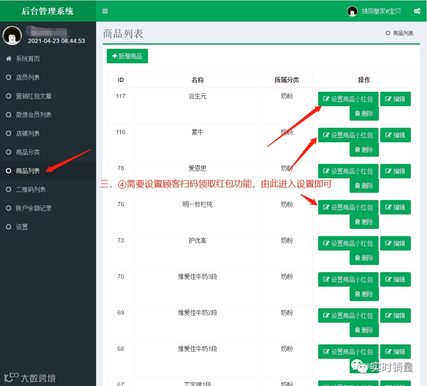Open 二维码列表 in sidebar

[x=31, y=189]
